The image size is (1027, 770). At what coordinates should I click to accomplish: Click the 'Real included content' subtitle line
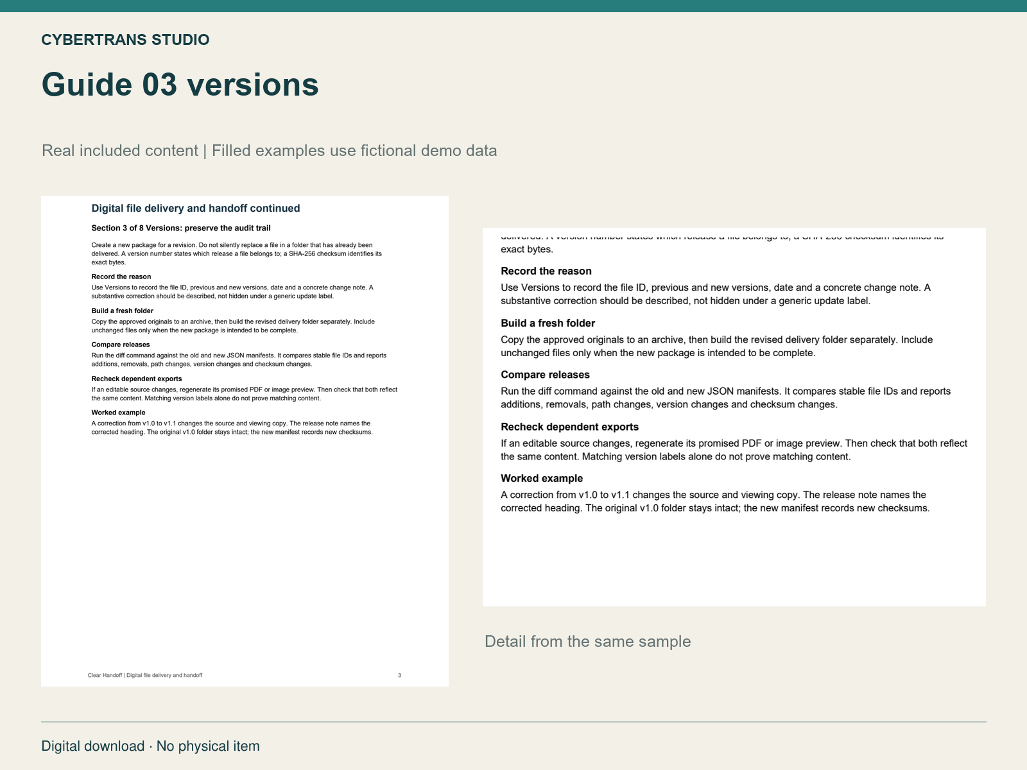pyautogui.click(x=270, y=151)
